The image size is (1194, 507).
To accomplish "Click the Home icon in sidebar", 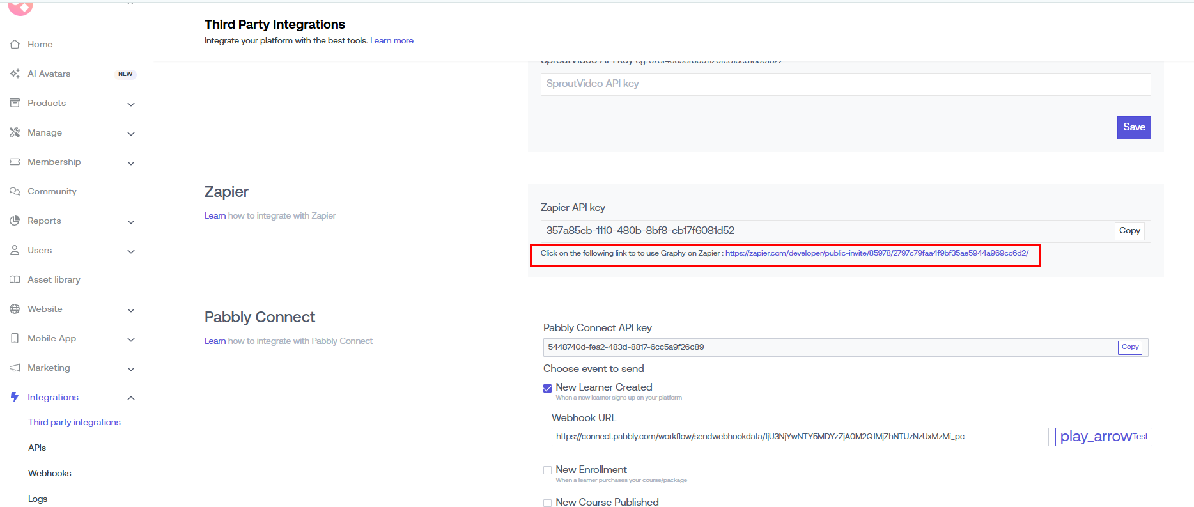I will click(x=15, y=44).
